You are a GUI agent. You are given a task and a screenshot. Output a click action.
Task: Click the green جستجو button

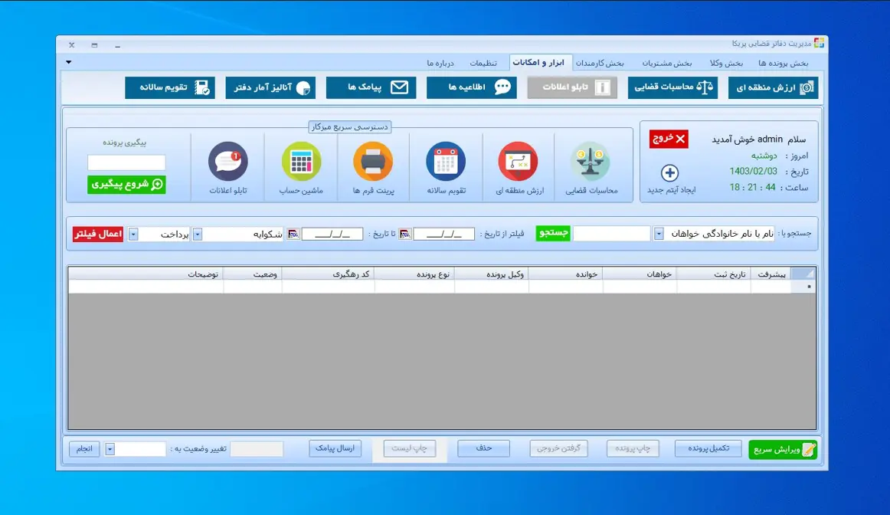pyautogui.click(x=553, y=234)
